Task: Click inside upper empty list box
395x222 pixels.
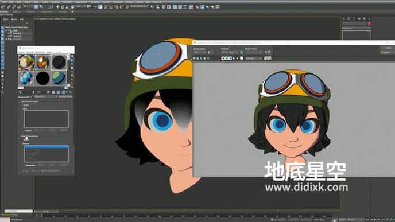Action: [47, 119]
